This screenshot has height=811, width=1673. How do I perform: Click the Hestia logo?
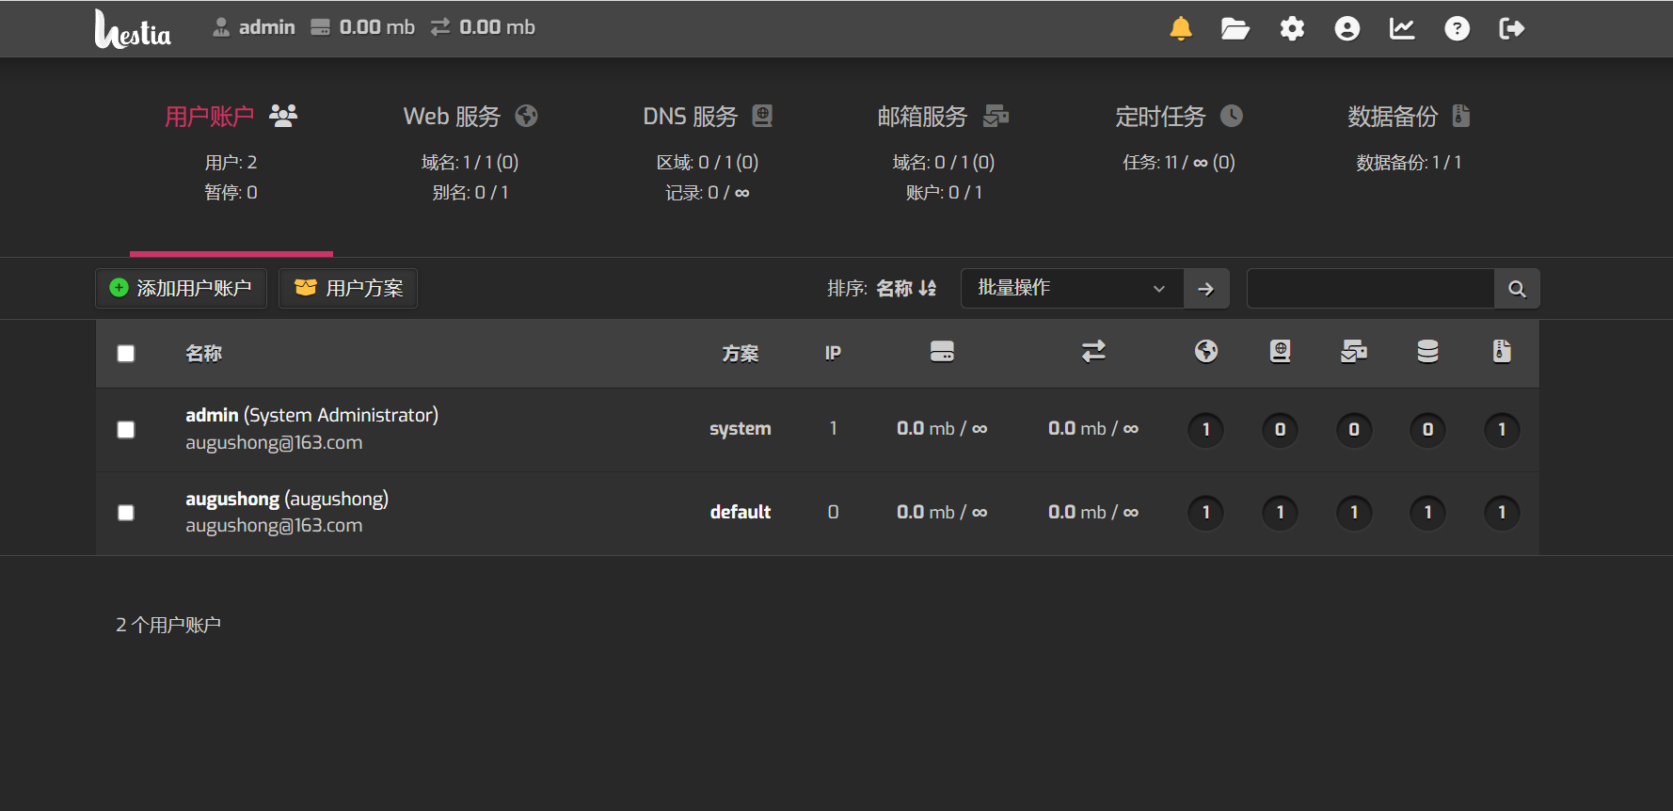click(133, 29)
